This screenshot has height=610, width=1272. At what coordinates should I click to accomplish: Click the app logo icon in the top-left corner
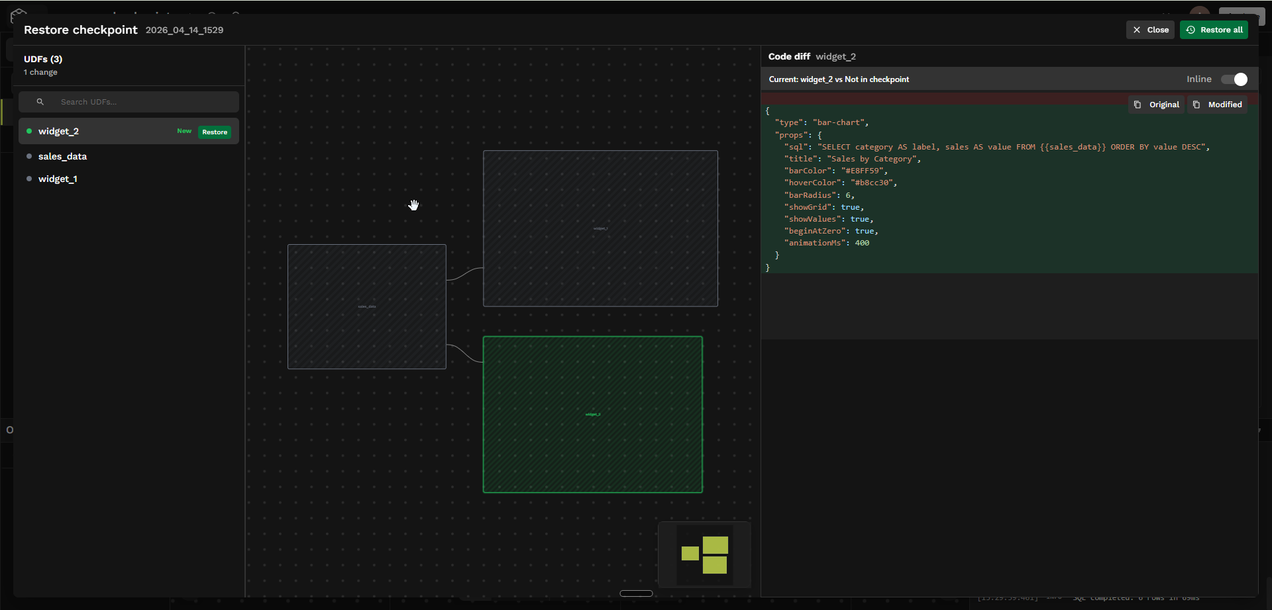point(20,15)
